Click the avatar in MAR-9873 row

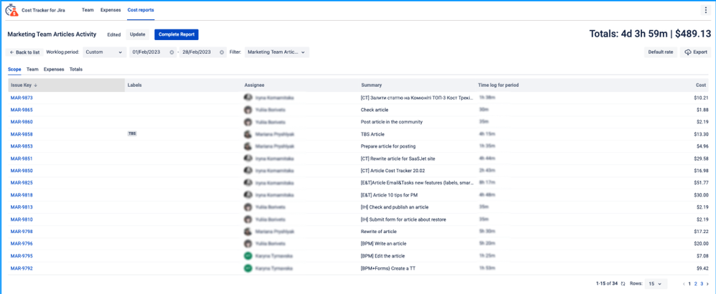pyautogui.click(x=248, y=98)
